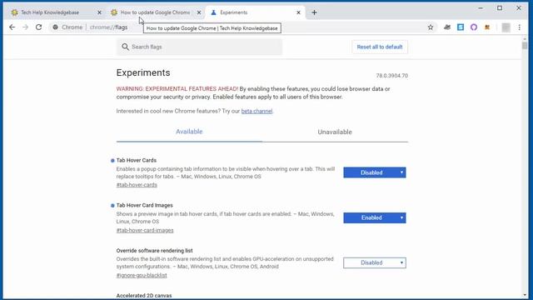Close the How to update Google Chrome tab

point(199,12)
